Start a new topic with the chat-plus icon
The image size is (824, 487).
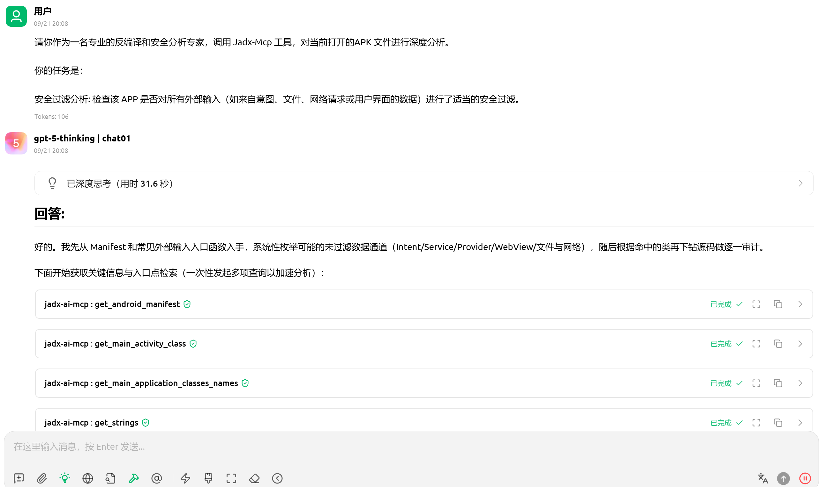coord(19,478)
